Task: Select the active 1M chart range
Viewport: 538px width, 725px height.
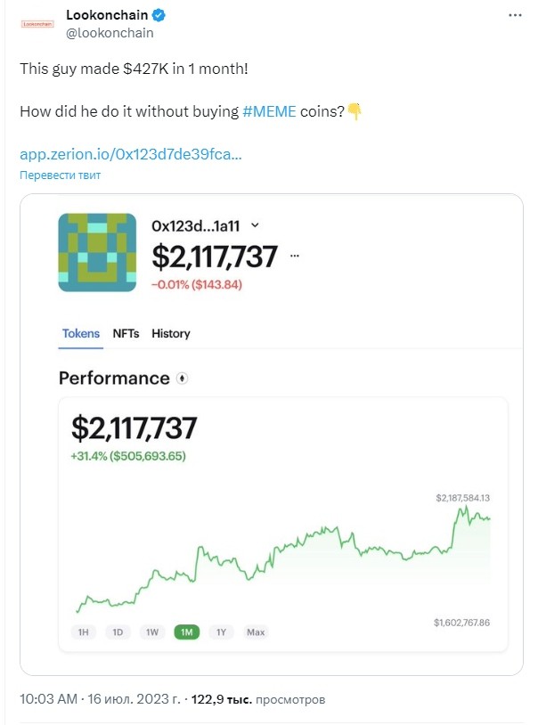Action: coord(186,632)
